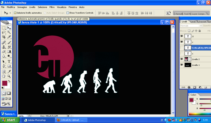Open the Finestra menu
The image size is (211, 123).
click(73, 7)
